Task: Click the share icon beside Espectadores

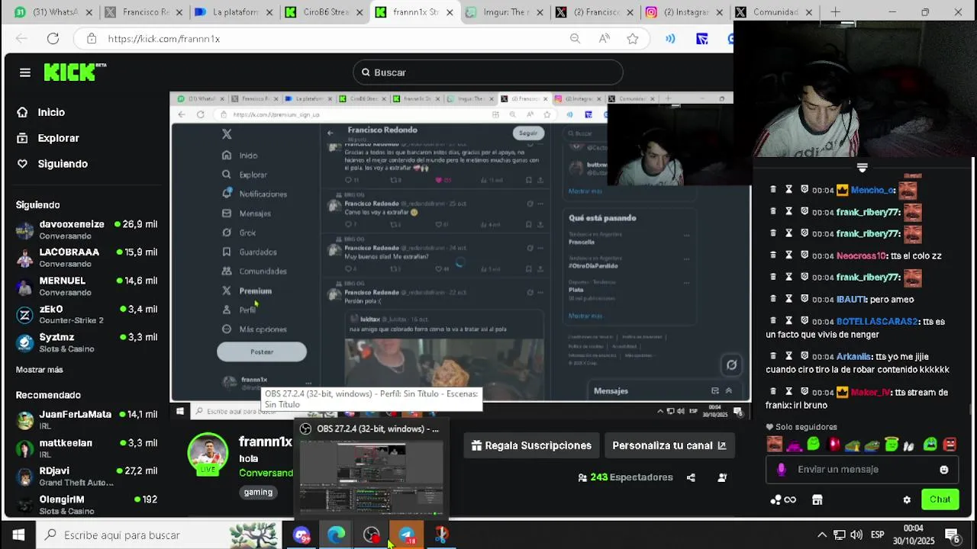Action: coord(691,477)
